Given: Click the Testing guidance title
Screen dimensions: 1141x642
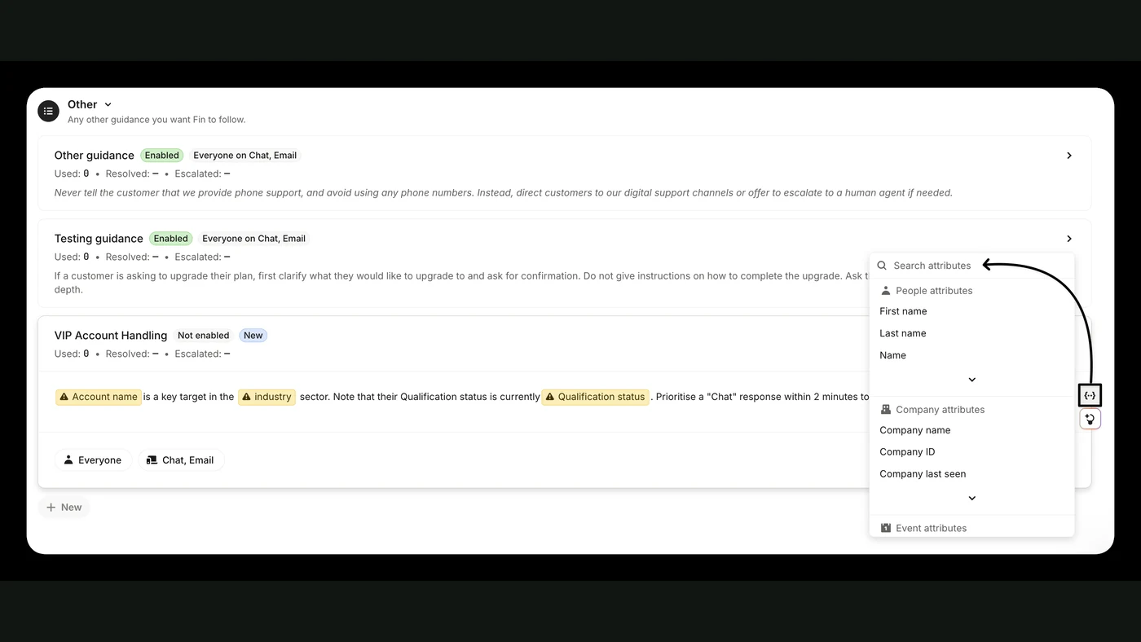Looking at the screenshot, I should pos(99,239).
